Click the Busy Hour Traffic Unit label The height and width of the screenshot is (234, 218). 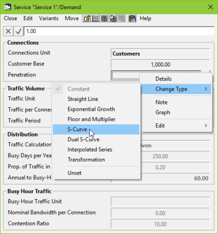click(35, 201)
